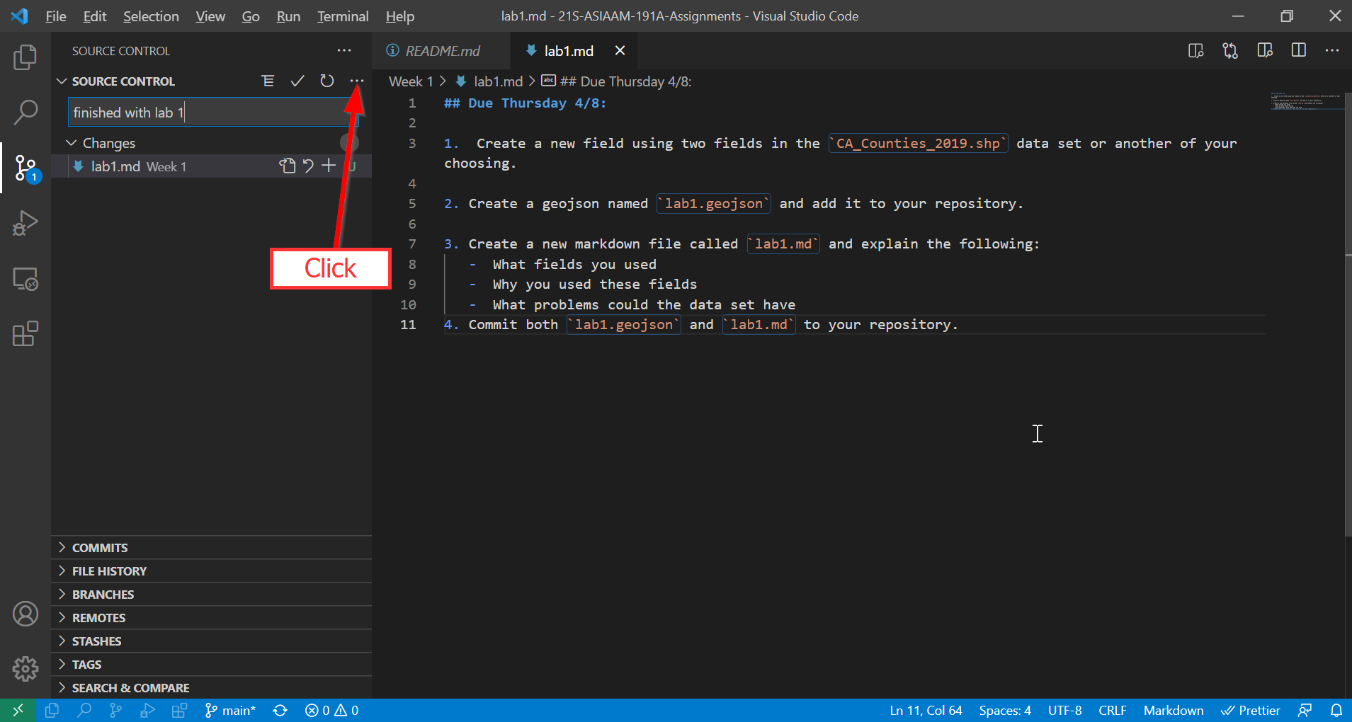Click the main* branch in status bar
Viewport: 1352px width, 722px height.
(x=230, y=711)
